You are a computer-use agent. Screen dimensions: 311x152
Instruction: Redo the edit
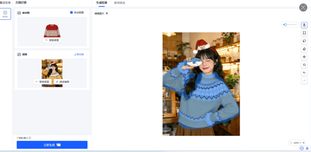pyautogui.click(x=304, y=81)
